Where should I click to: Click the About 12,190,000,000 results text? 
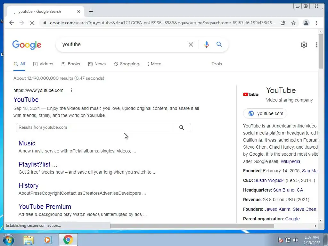point(59,78)
